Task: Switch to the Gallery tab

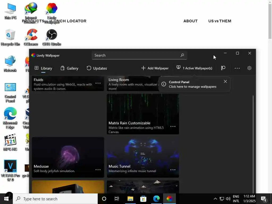Action: tap(69, 68)
